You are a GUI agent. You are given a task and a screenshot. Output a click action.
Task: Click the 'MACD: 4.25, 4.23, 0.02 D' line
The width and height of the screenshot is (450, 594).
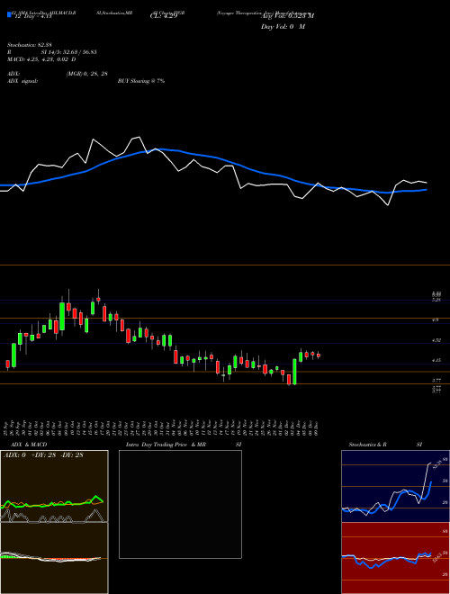tap(41, 59)
